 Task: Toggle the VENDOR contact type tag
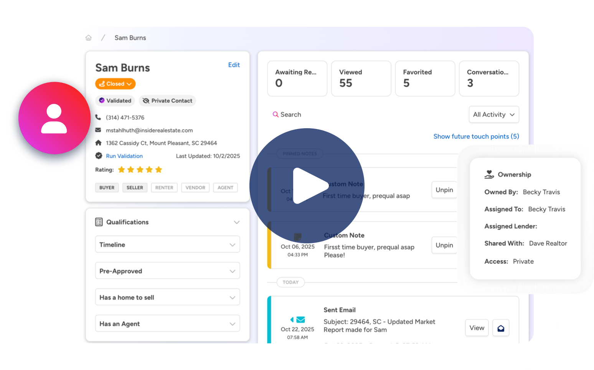[195, 188]
